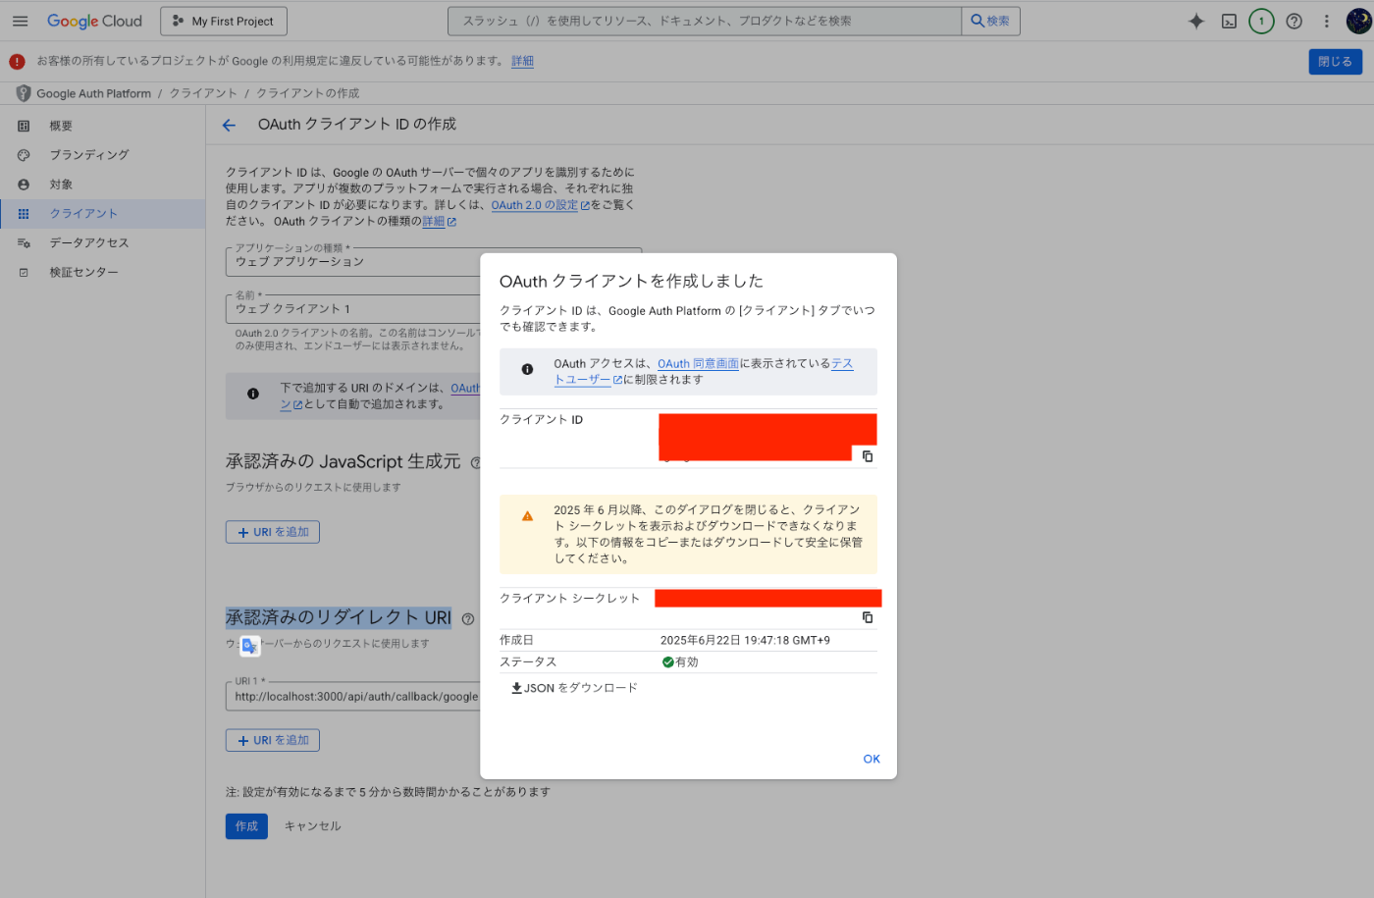Dismiss the banner with 閉じる button
The height and width of the screenshot is (898, 1374).
click(1335, 61)
